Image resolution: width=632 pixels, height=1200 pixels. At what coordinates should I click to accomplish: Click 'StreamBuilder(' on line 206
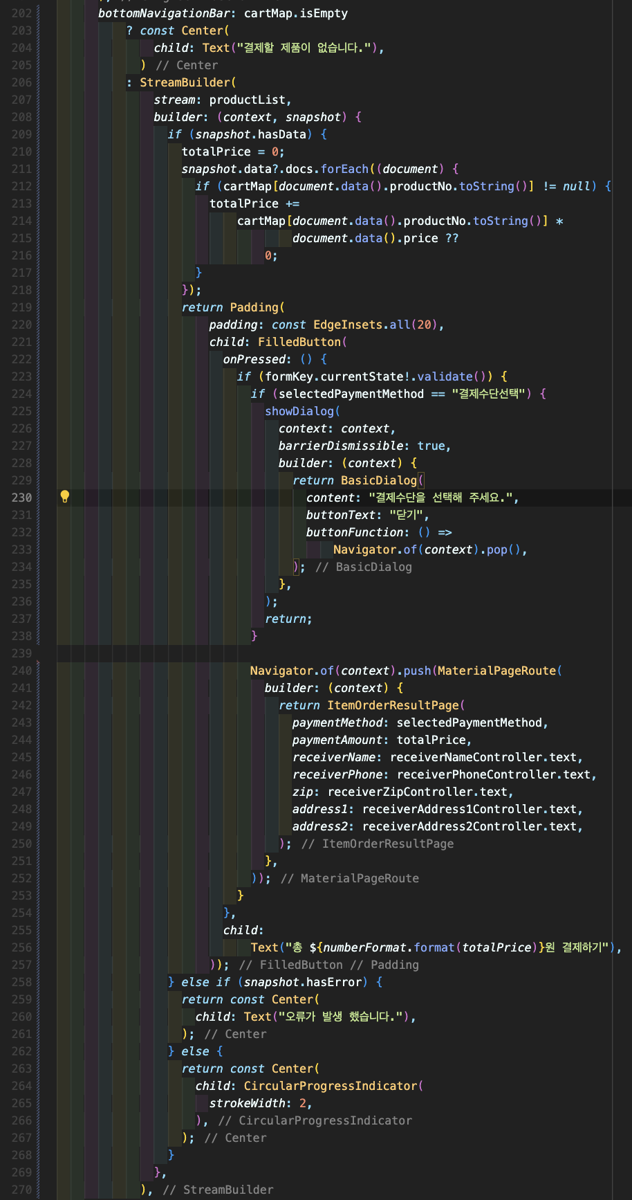click(x=188, y=82)
